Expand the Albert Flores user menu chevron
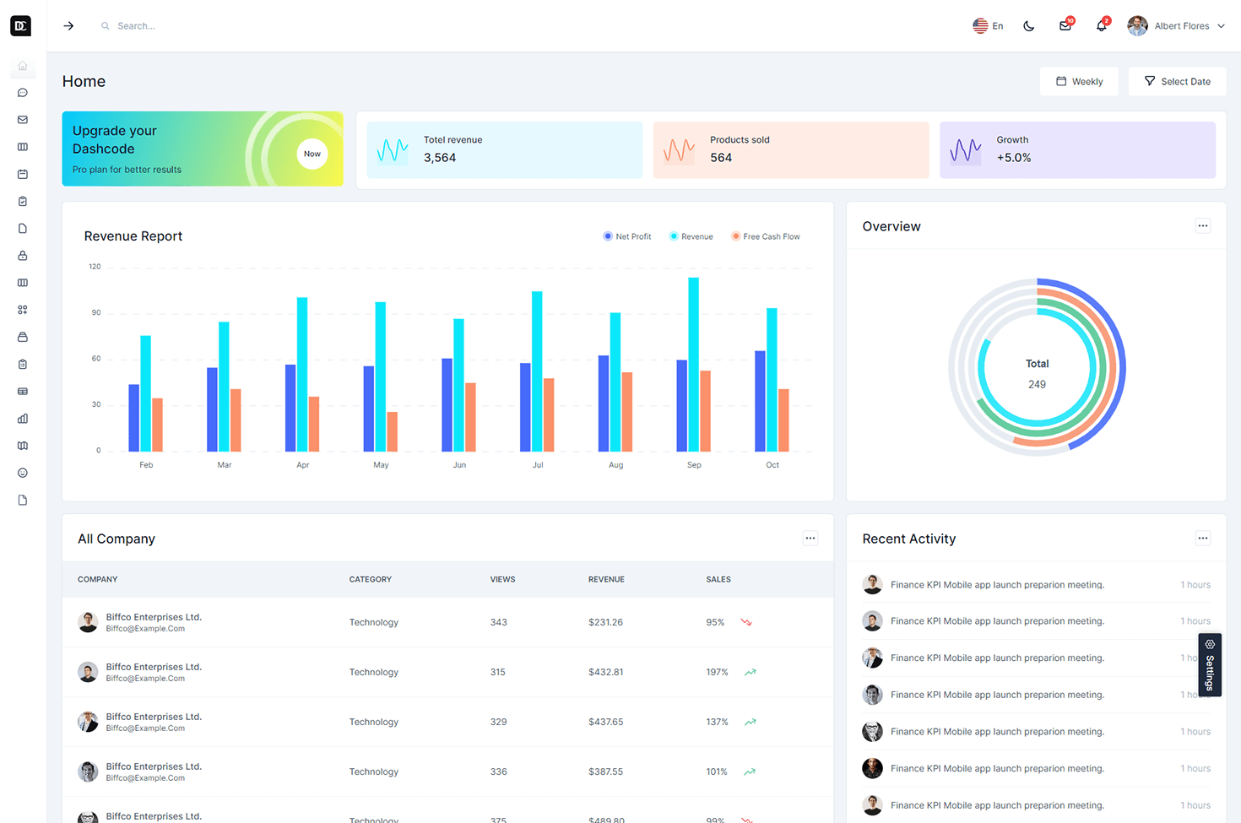The height and width of the screenshot is (823, 1241). point(1221,26)
